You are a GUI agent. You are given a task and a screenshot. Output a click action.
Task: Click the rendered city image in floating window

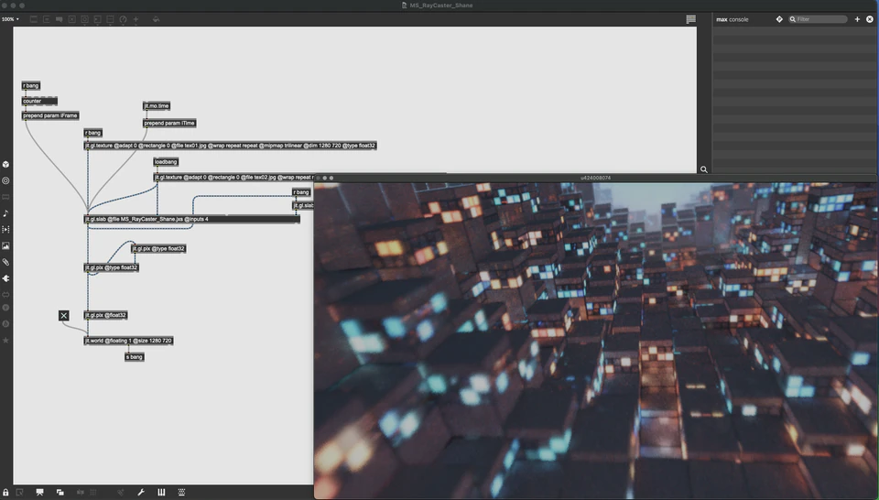[x=595, y=341]
